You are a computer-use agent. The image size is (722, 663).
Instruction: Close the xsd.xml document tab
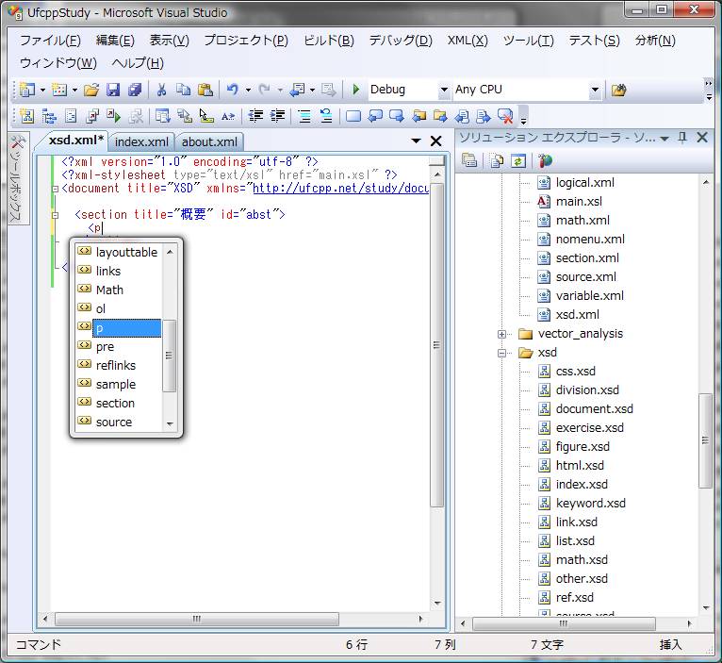pos(435,141)
